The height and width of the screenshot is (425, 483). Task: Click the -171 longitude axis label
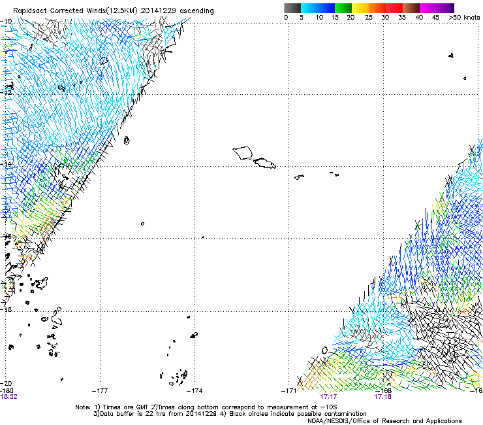coord(288,391)
